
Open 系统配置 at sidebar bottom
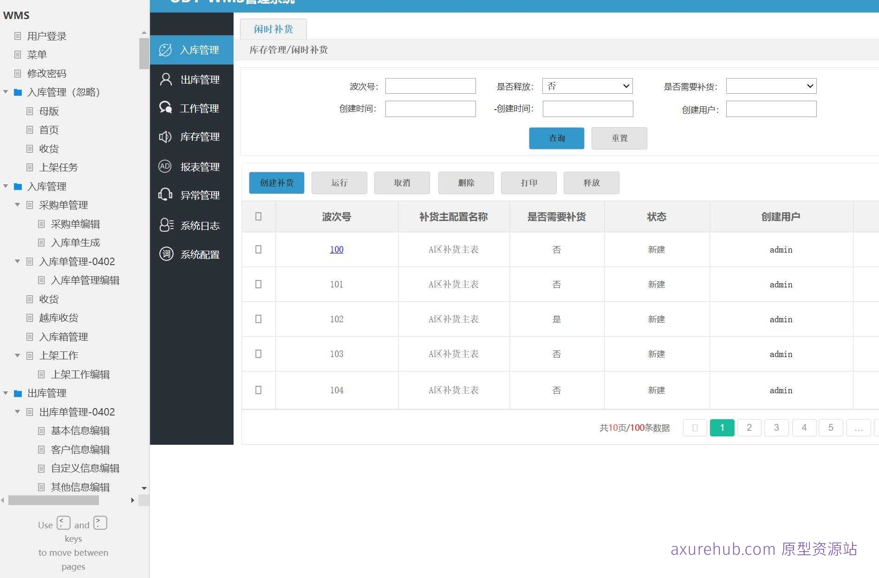click(x=192, y=254)
